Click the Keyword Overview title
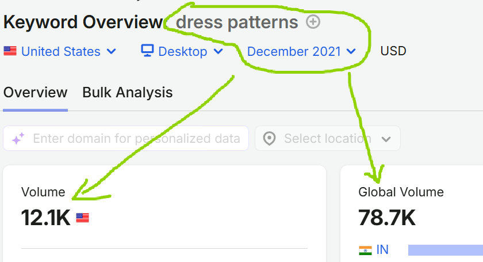 (x=83, y=22)
